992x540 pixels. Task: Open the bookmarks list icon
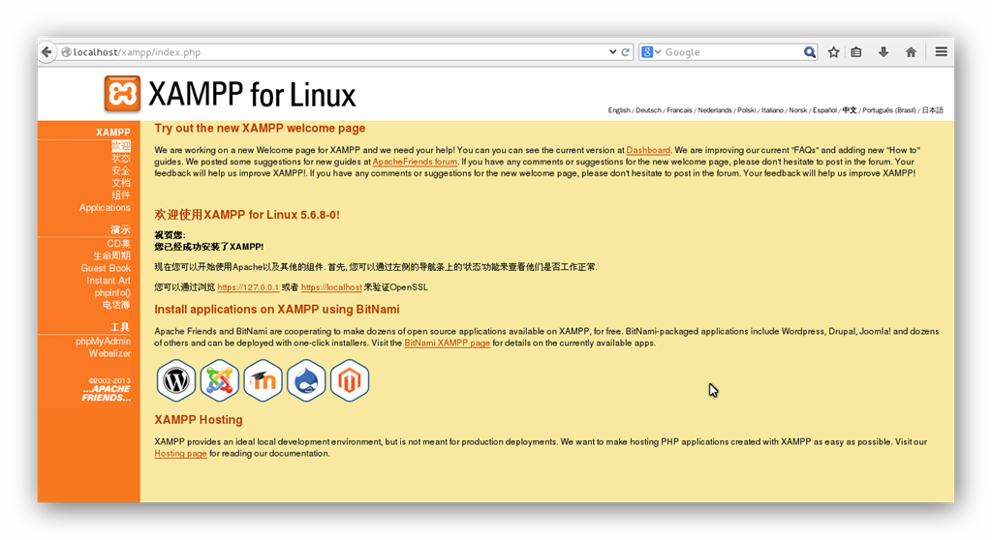point(856,52)
